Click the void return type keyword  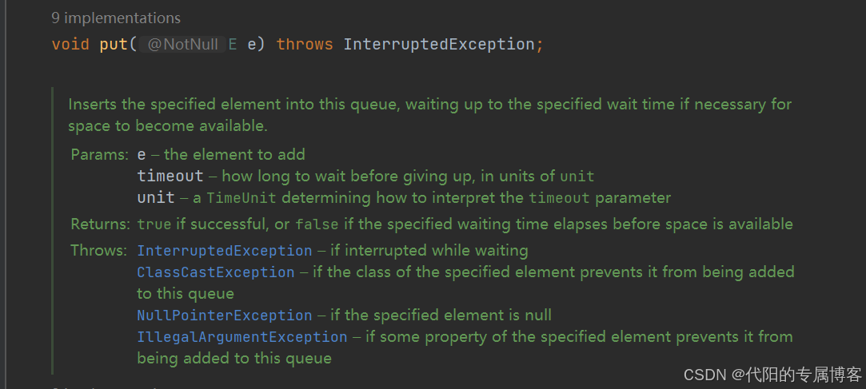pyautogui.click(x=70, y=44)
